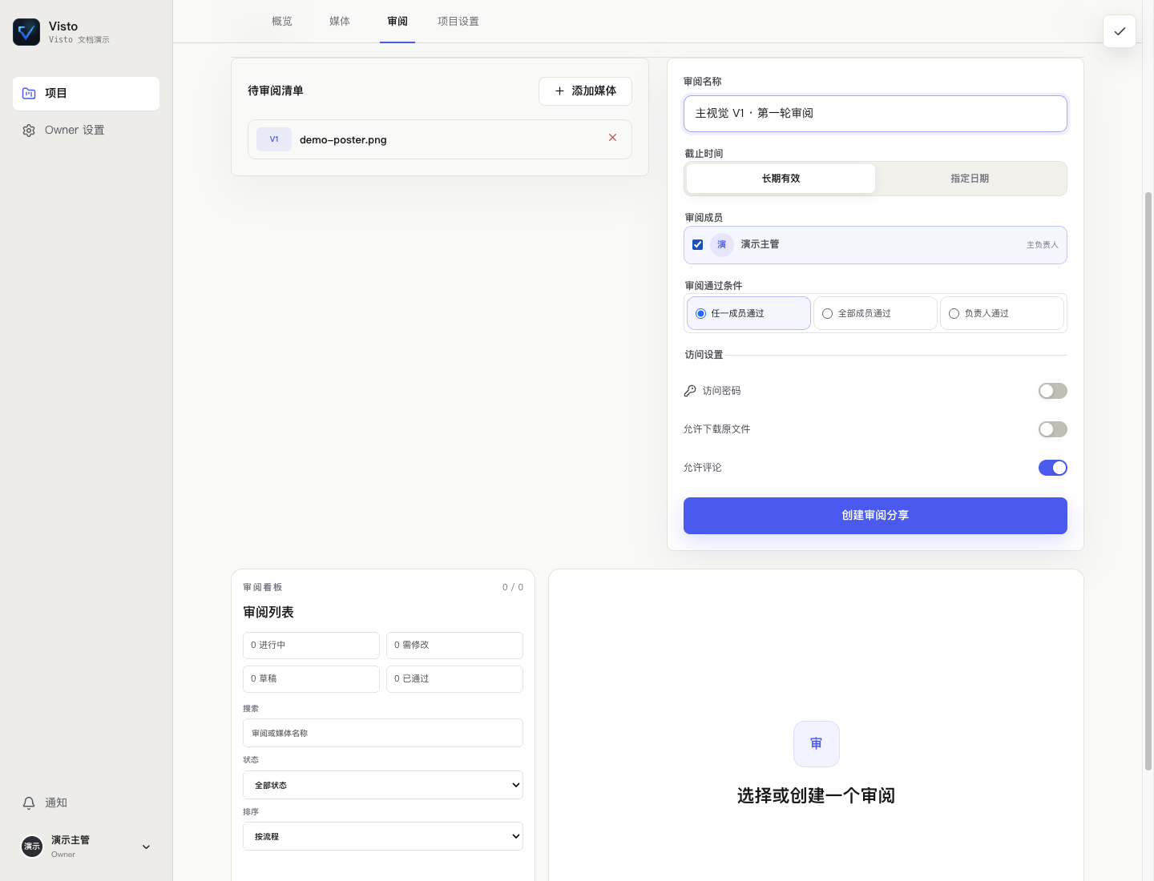1154x881 pixels.
Task: Open the 审阅 tab
Action: coord(397,22)
